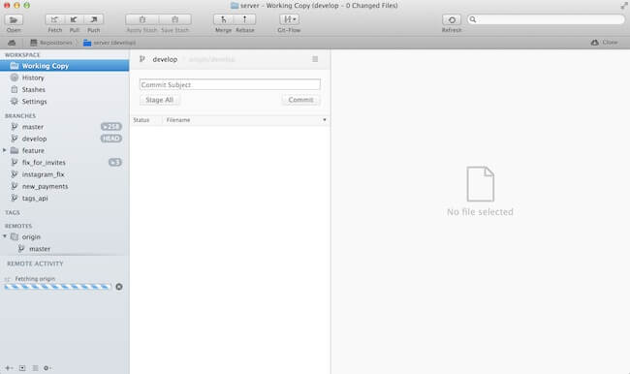The height and width of the screenshot is (374, 630).
Task: Collapse the origin remote
Action: coord(5,236)
